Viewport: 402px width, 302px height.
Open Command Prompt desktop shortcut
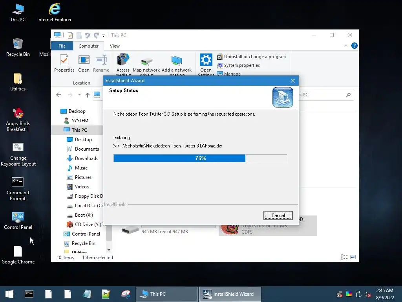pyautogui.click(x=18, y=189)
